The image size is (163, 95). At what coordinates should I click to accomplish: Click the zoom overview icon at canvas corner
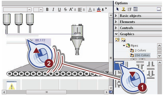pyautogui.click(x=111, y=92)
